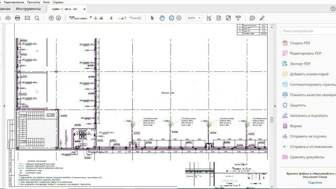Screen dimensions: 336x189
Task: Select the highlight pen tool
Action: pos(262,18)
